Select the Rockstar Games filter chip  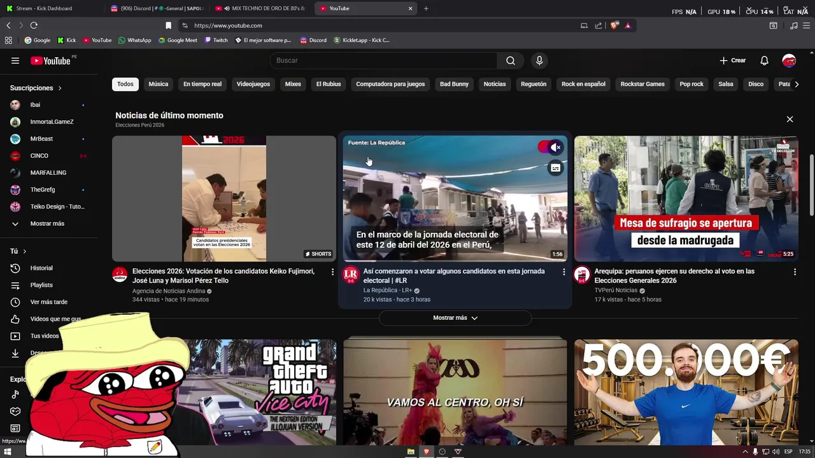642,84
